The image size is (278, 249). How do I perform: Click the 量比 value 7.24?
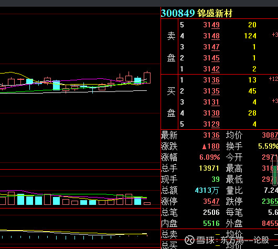coord(271,190)
